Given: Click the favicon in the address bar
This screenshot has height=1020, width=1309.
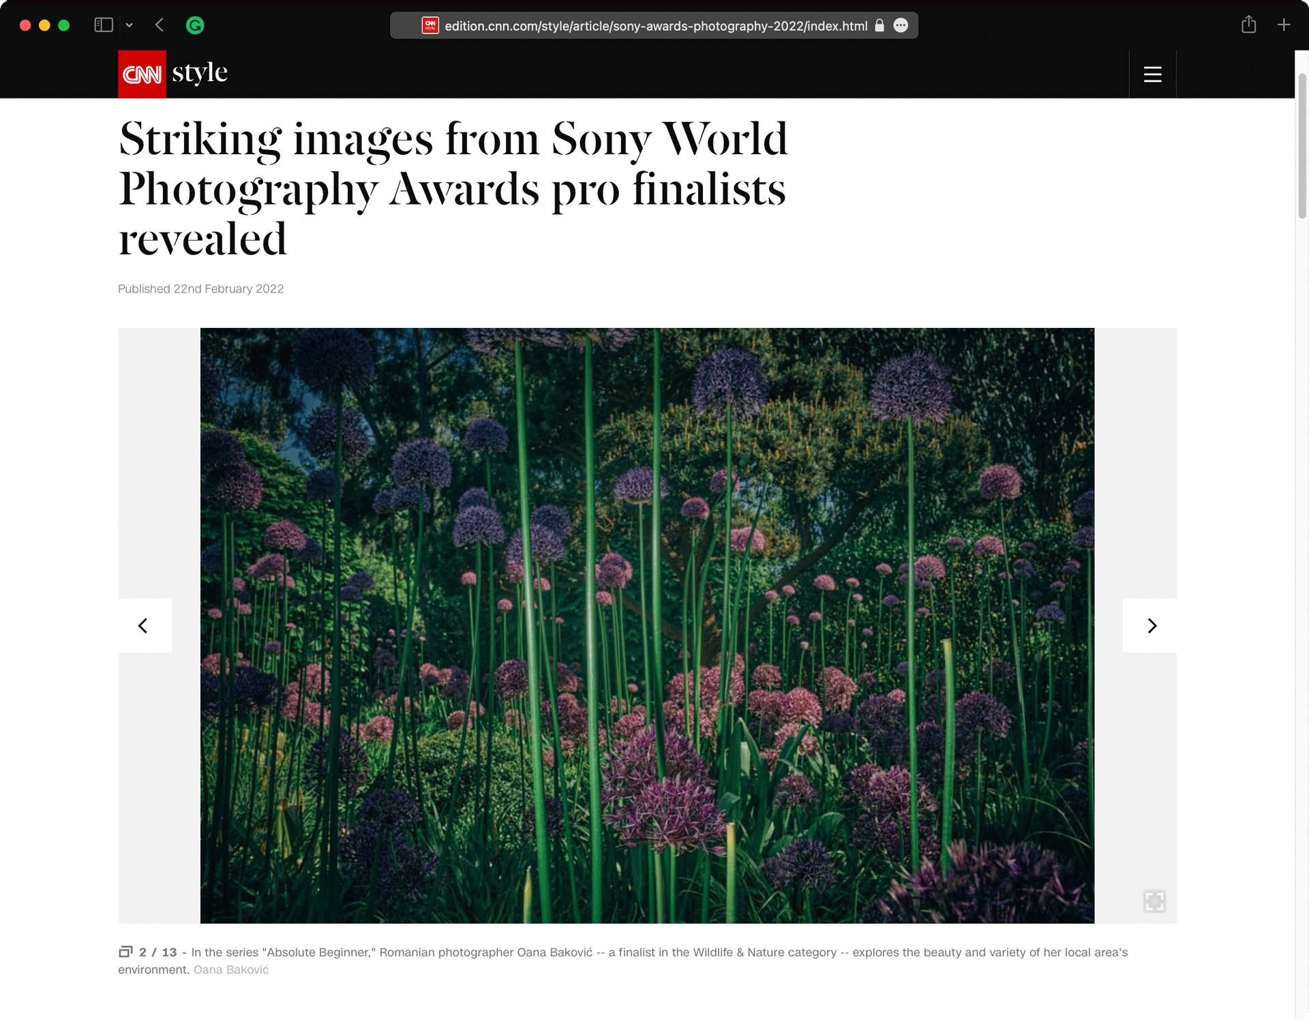Looking at the screenshot, I should pyautogui.click(x=430, y=25).
